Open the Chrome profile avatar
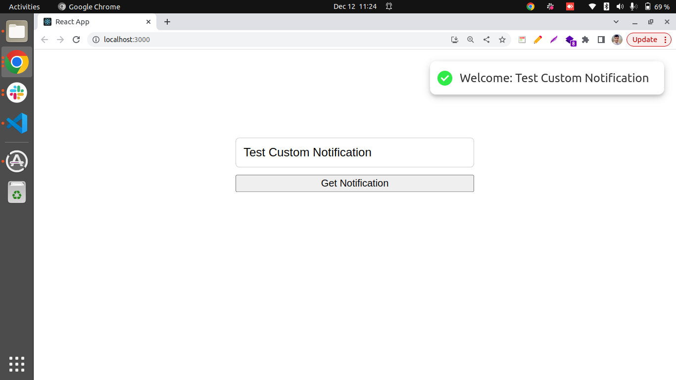The width and height of the screenshot is (676, 380). (617, 40)
